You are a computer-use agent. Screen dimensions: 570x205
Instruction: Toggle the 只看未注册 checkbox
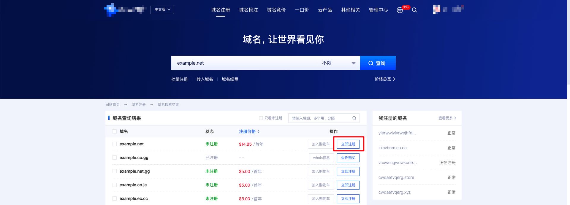tap(261, 118)
